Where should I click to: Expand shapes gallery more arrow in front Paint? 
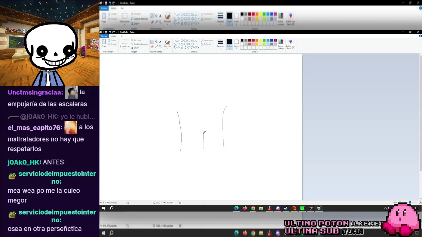pyautogui.click(x=198, y=47)
